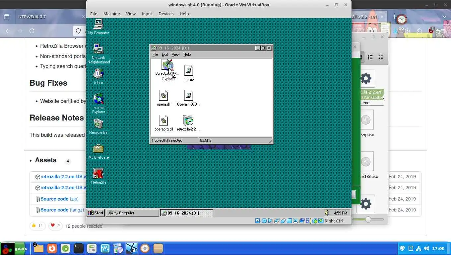The width and height of the screenshot is (451, 255).
Task: Collapse the Assets section triangle
Action: coord(31,161)
